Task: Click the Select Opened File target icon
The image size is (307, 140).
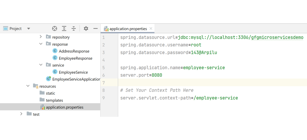Action: point(55,29)
